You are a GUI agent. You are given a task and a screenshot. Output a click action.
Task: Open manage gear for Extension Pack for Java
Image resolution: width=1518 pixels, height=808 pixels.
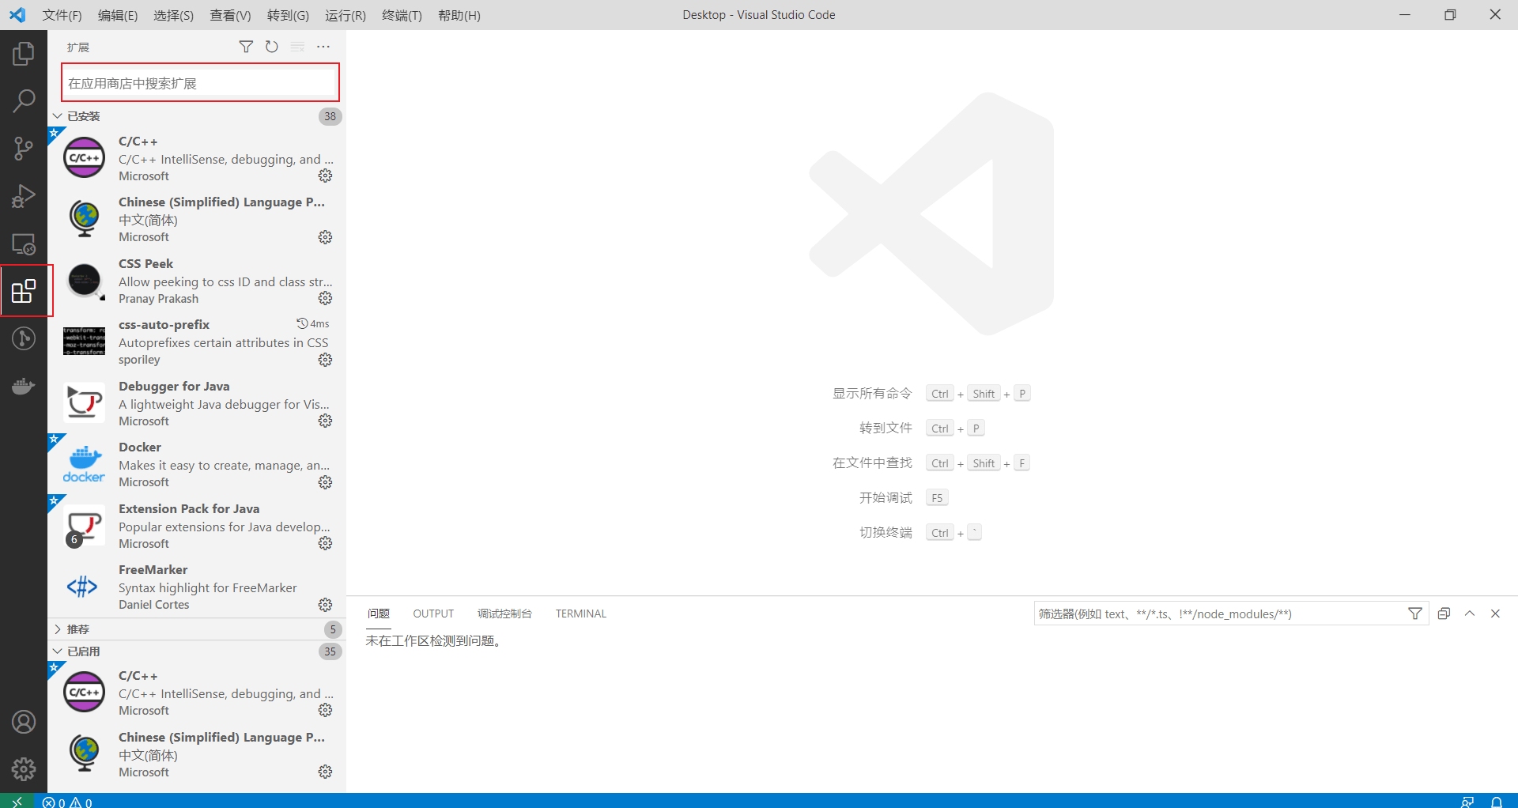click(325, 543)
